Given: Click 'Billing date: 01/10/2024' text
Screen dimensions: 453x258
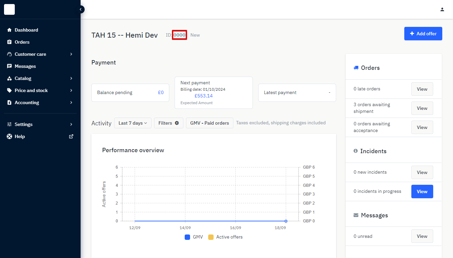Looking at the screenshot, I should pyautogui.click(x=203, y=89).
